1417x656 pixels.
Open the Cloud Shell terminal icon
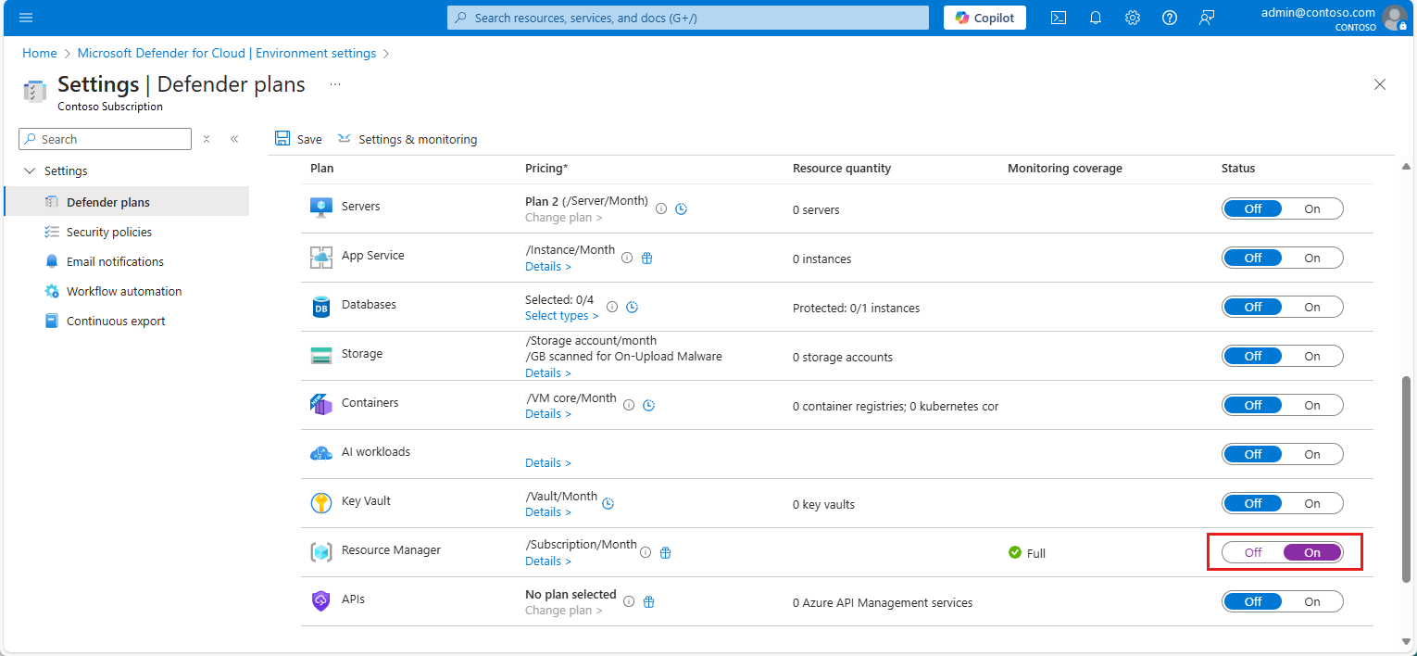click(1058, 18)
